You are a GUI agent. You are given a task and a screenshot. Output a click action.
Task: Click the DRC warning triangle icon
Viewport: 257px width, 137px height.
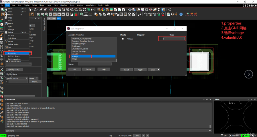163,14
